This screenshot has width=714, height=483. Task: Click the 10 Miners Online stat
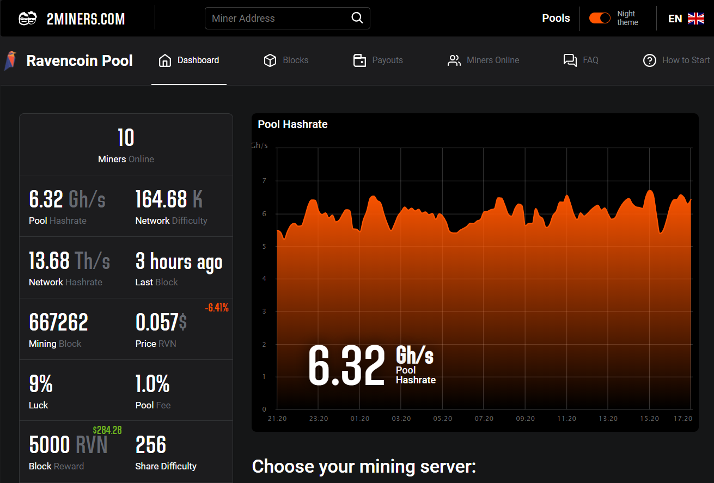pos(126,145)
